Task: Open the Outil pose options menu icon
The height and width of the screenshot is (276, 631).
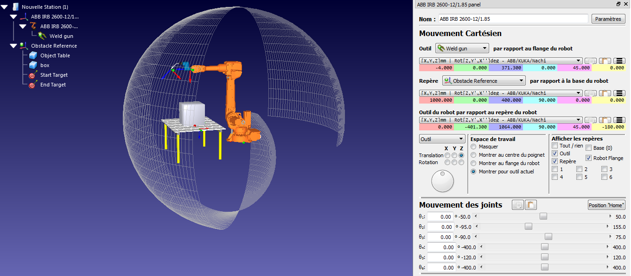Action: pyautogui.click(x=619, y=61)
